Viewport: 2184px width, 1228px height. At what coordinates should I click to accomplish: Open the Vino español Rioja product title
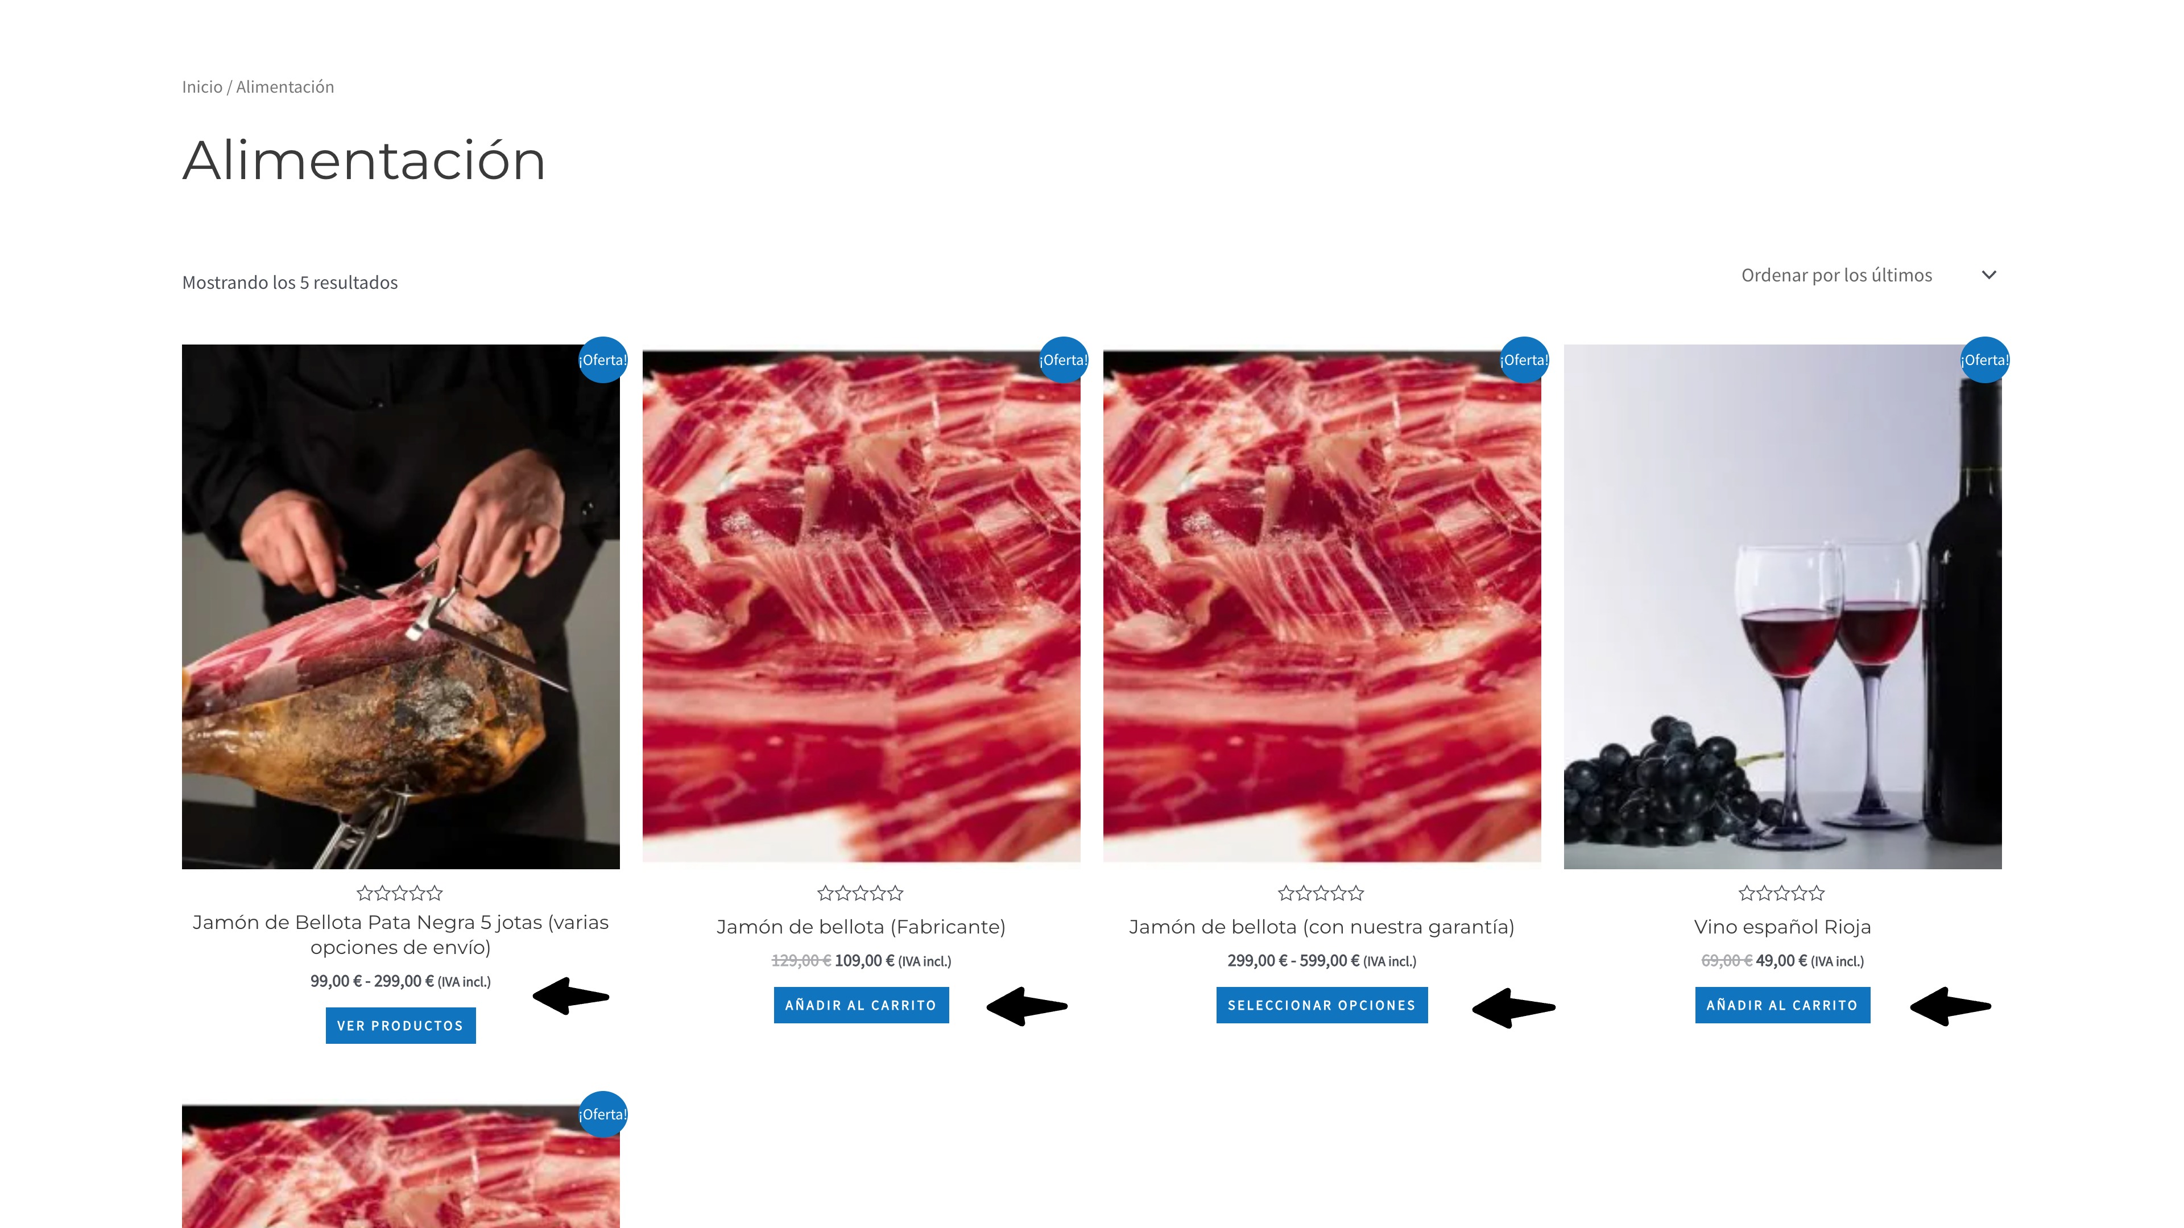point(1782,927)
